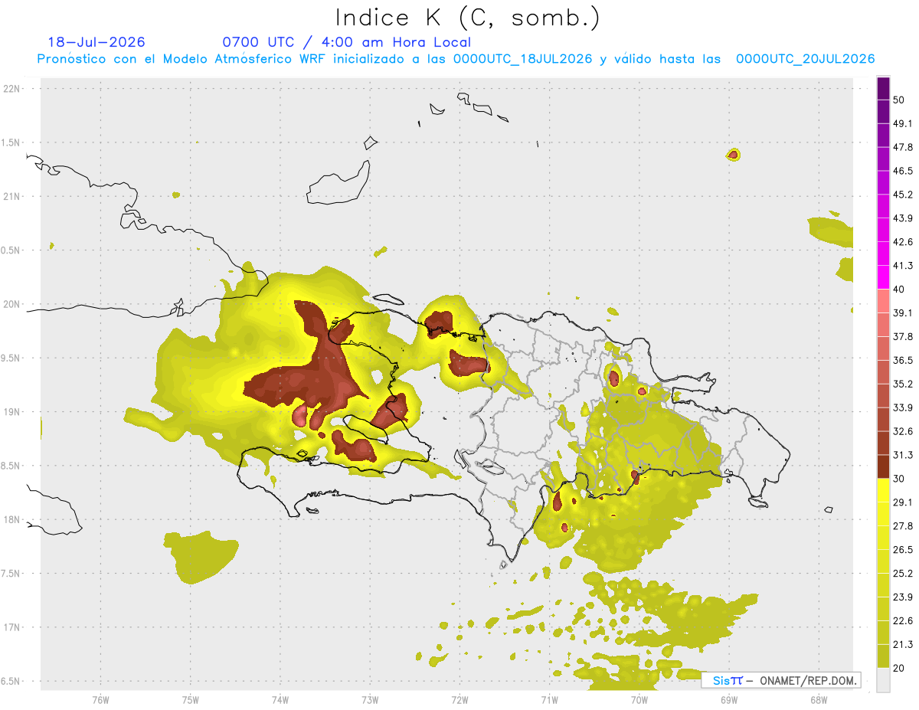Click the 71W longitude label

pyautogui.click(x=549, y=700)
